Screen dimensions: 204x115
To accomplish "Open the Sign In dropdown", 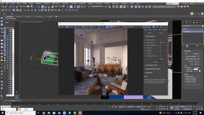I will 172,4.
